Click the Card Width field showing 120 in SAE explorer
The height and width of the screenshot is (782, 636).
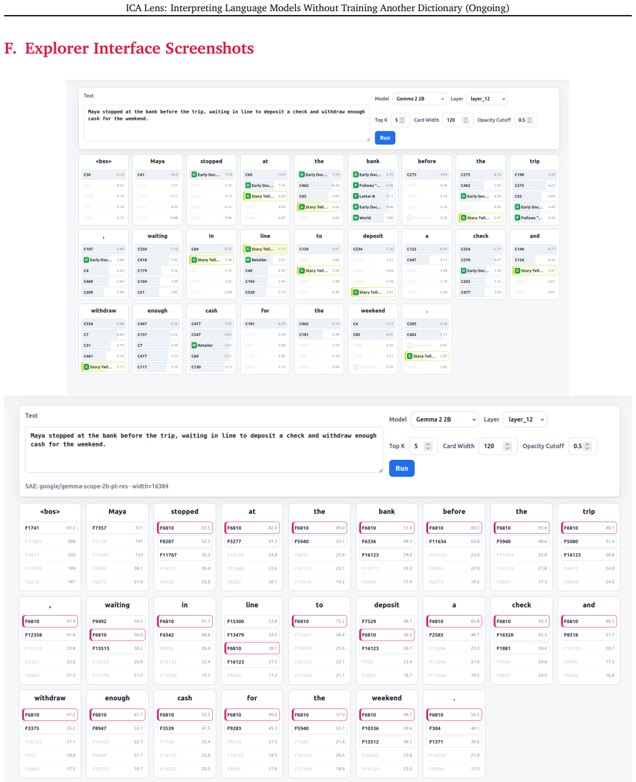tap(497, 446)
